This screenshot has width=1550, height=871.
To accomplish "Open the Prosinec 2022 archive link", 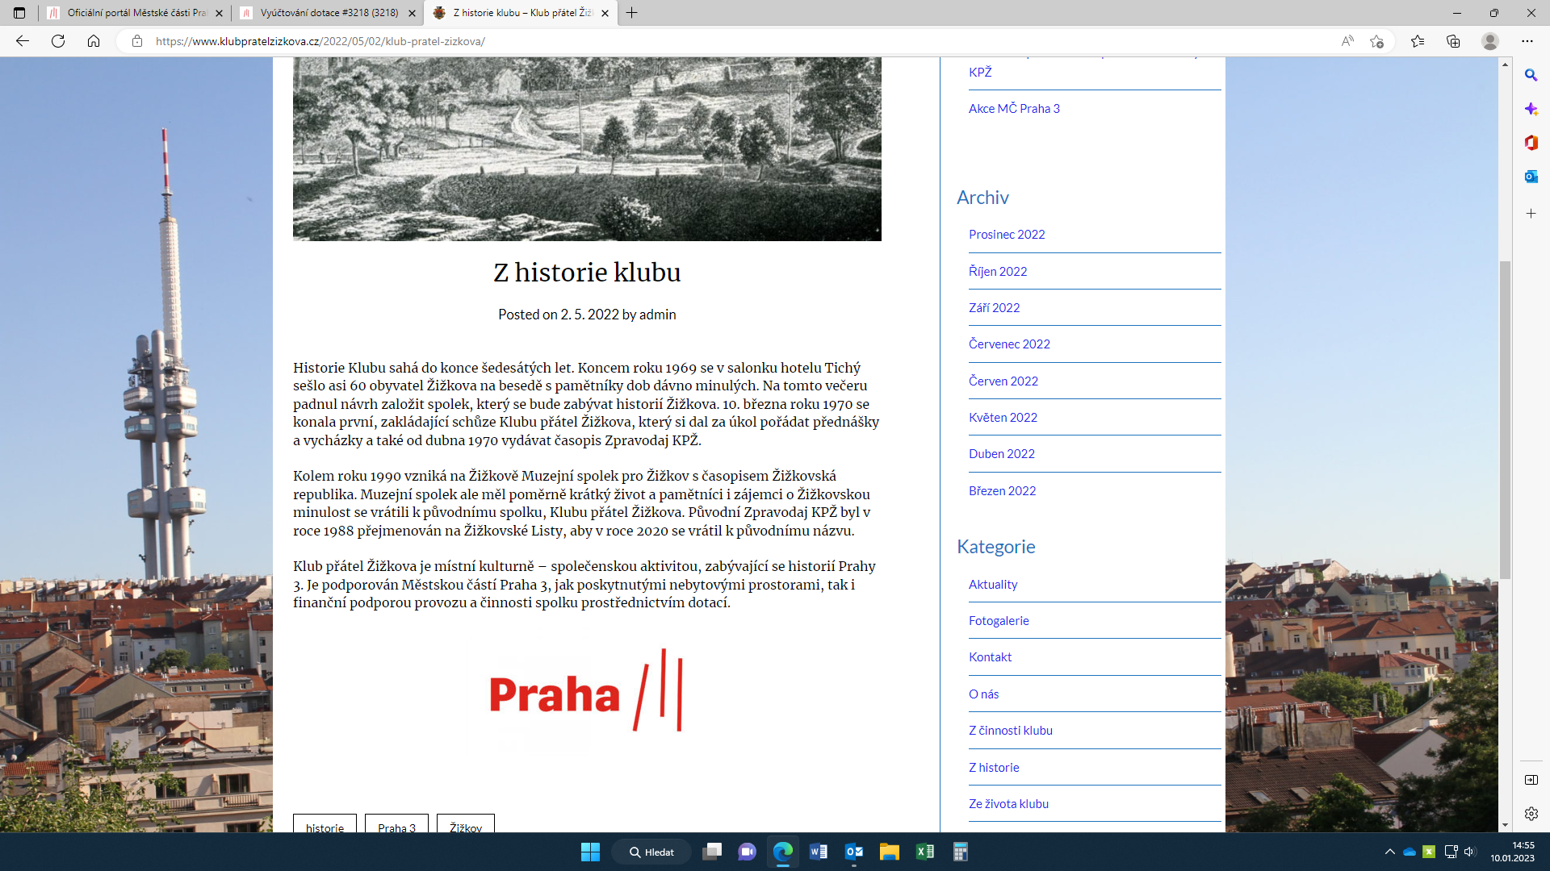I will tap(1007, 235).
